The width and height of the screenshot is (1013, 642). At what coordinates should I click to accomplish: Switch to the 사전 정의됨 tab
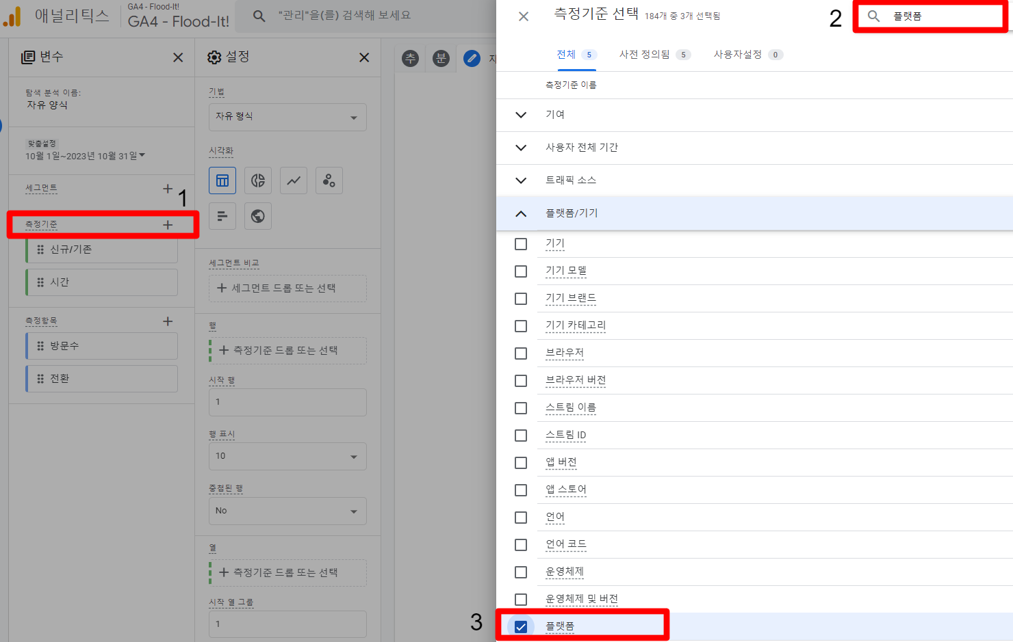tap(654, 55)
